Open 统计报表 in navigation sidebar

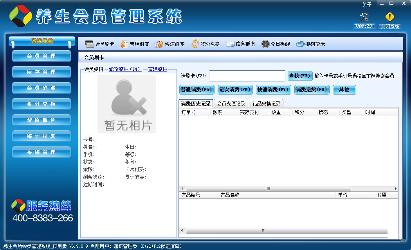41,136
